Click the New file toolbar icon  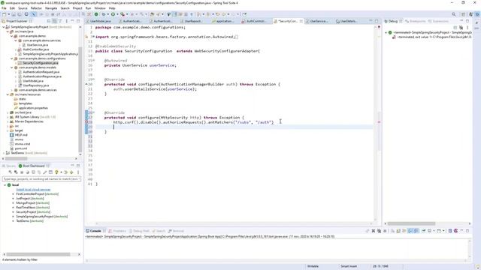pos(4,14)
